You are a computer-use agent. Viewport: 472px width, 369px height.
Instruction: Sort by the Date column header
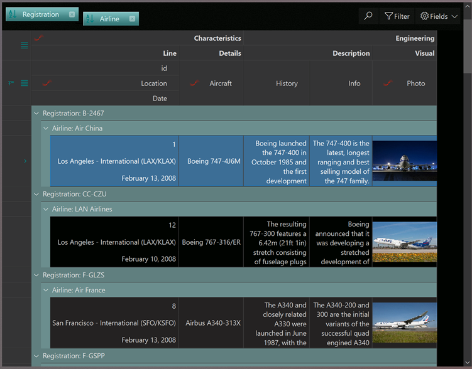click(105, 99)
